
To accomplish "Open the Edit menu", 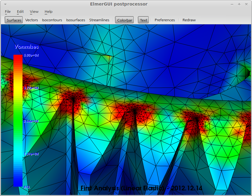I will click(x=20, y=12).
